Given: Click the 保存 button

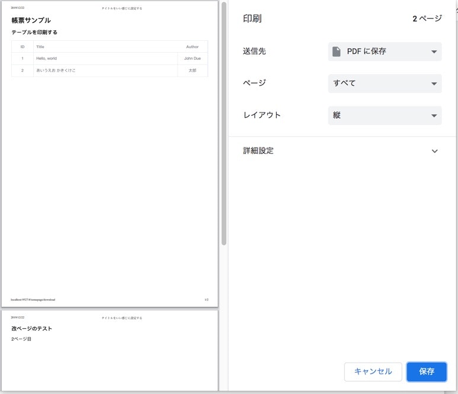Looking at the screenshot, I should pyautogui.click(x=427, y=371).
